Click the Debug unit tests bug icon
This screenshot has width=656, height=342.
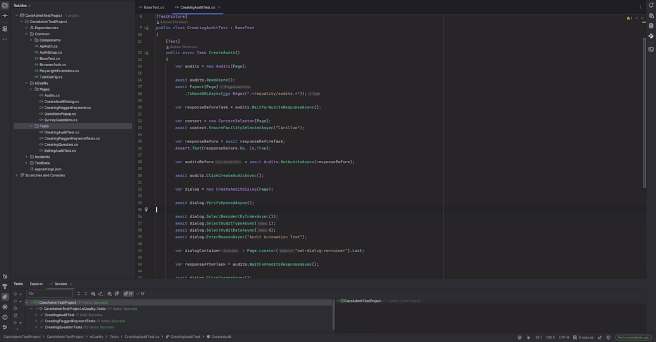coord(16,308)
